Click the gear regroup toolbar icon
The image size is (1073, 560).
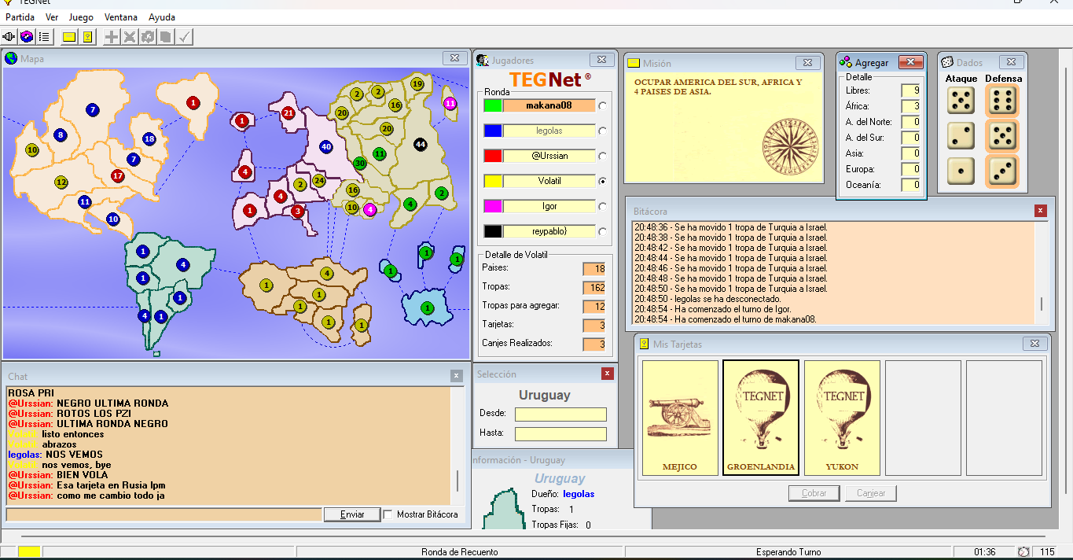[148, 37]
